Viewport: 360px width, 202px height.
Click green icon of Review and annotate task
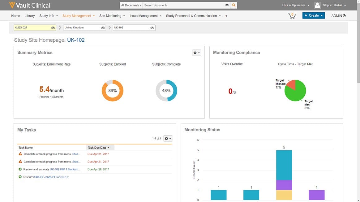pyautogui.click(x=20, y=169)
